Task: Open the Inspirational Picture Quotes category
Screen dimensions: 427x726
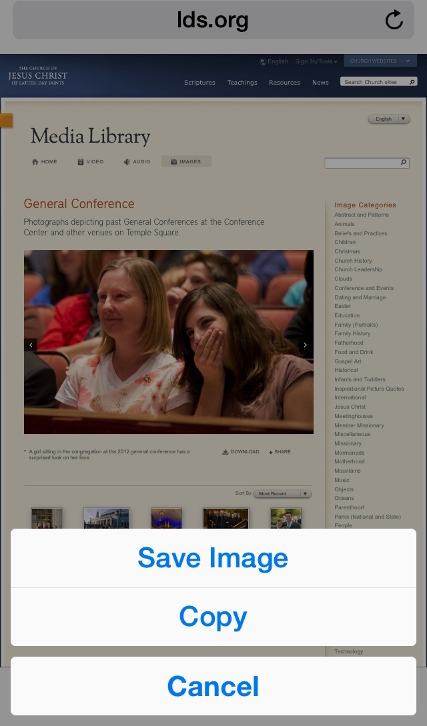Action: coord(369,389)
